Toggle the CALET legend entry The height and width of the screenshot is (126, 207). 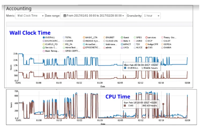pyautogui.click(x=166, y=41)
